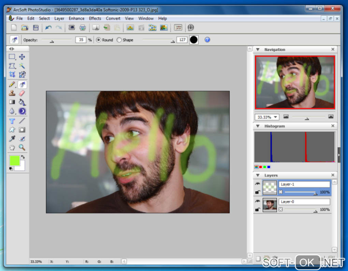The height and width of the screenshot is (271, 348).
Task: Click the red channel histogram button
Action: point(261,167)
